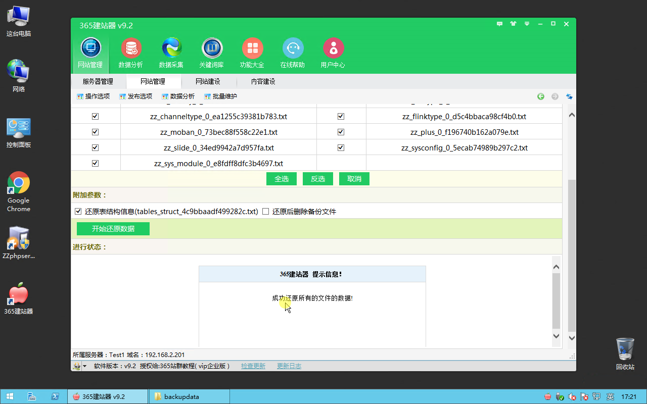Open the 关键词库 module icon

point(212,53)
